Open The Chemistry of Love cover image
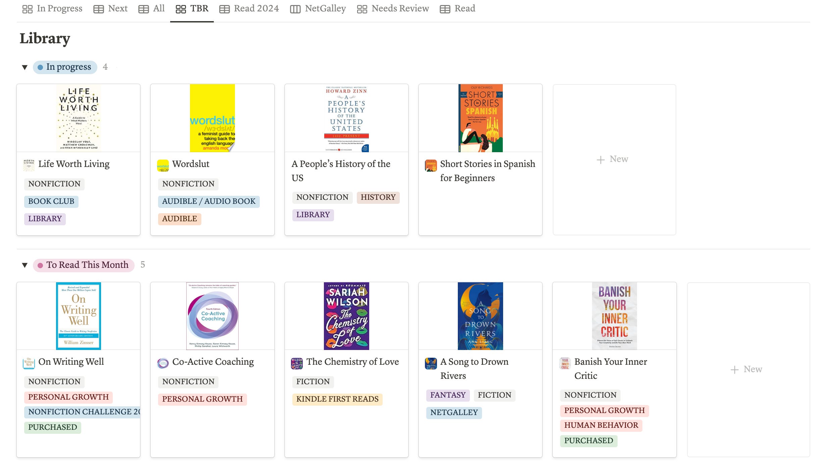The image size is (825, 466). click(346, 316)
